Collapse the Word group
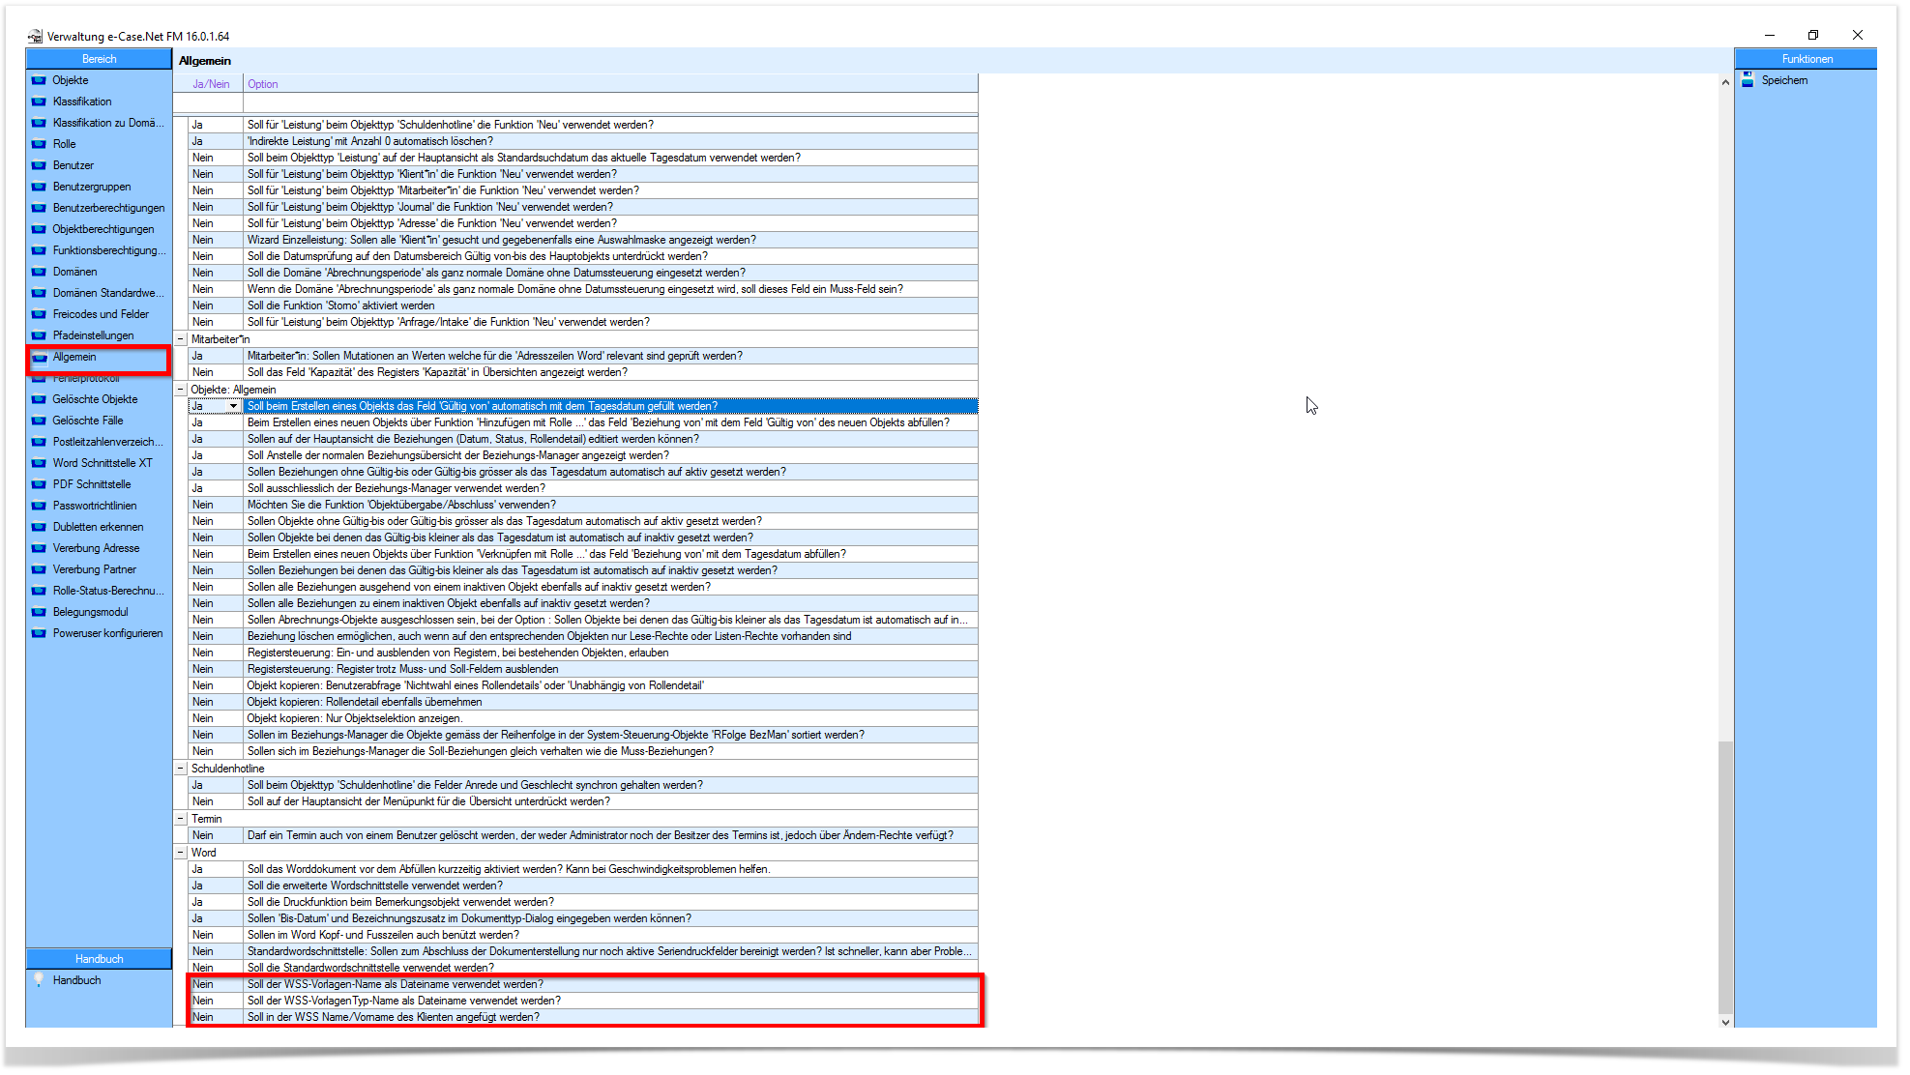Viewport: 1910px width, 1075px height. (x=181, y=853)
